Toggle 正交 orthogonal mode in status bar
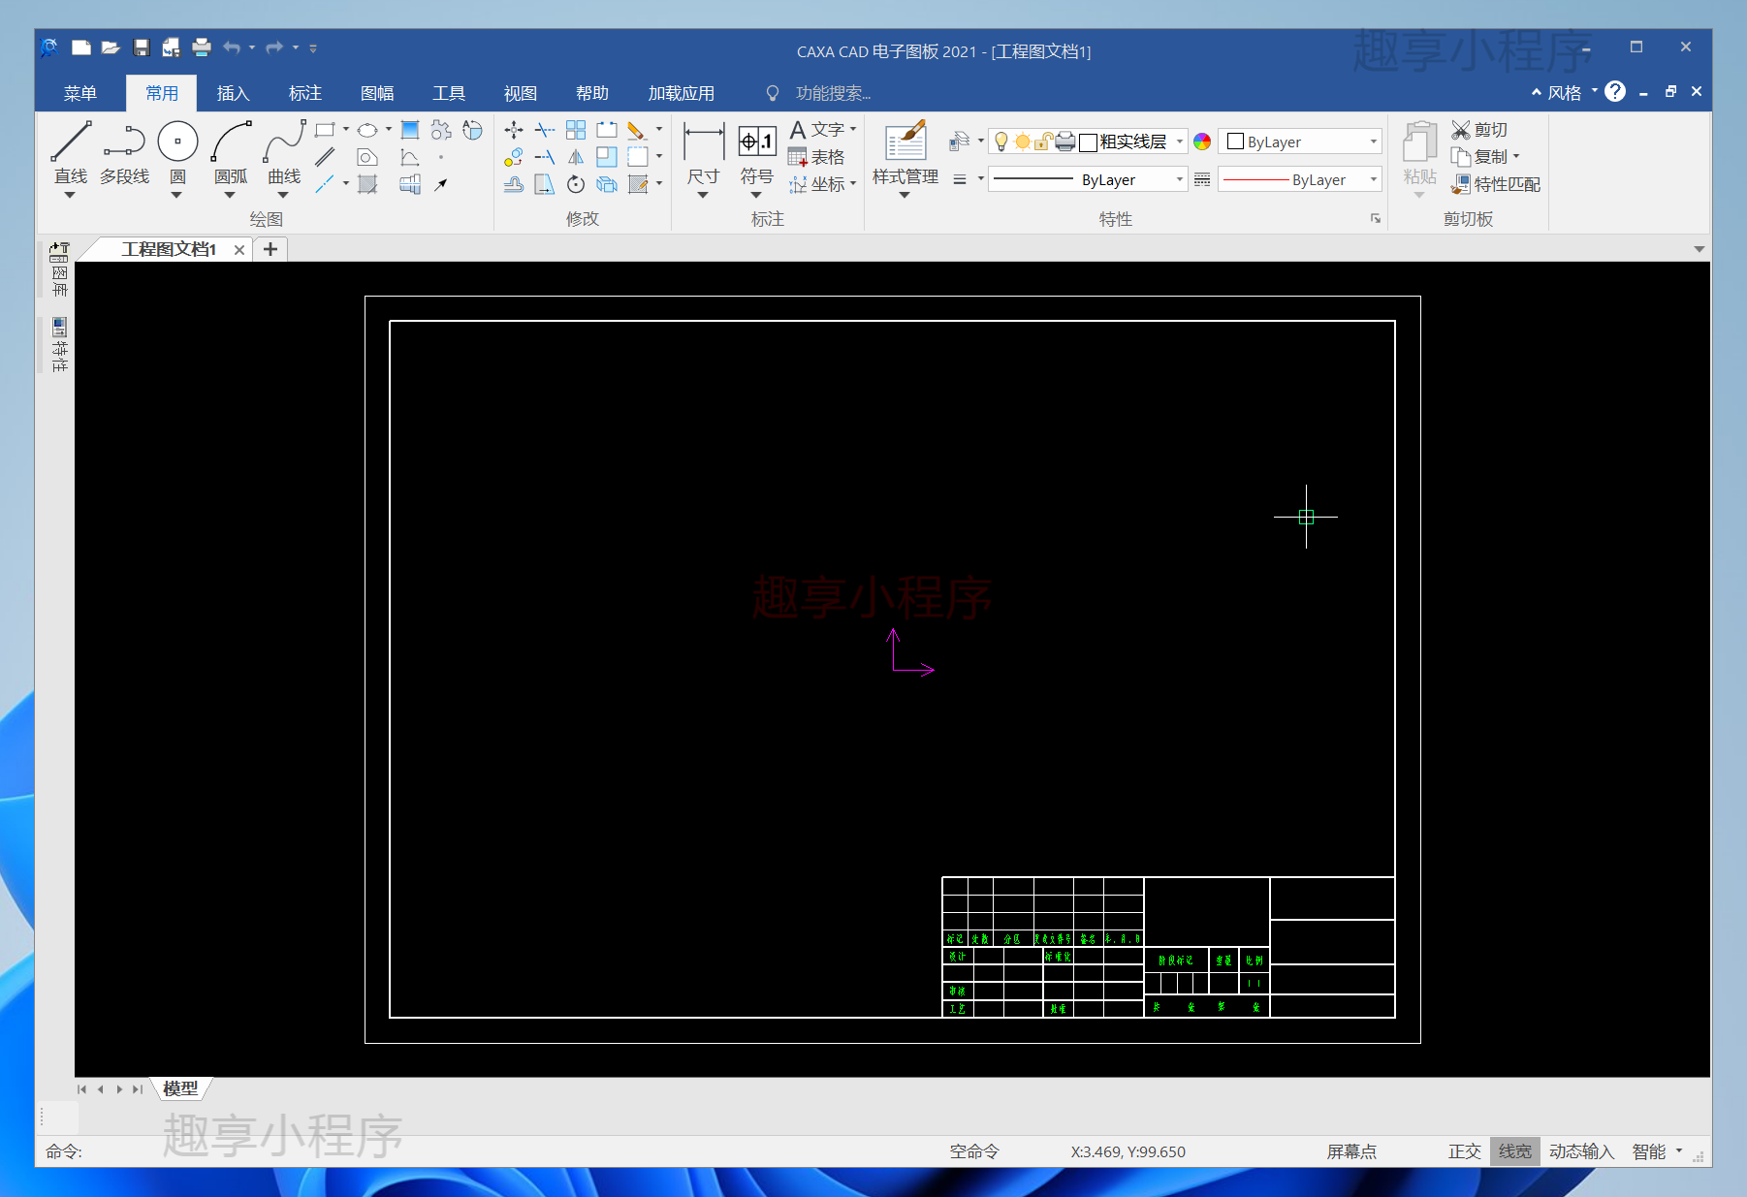 (x=1464, y=1151)
